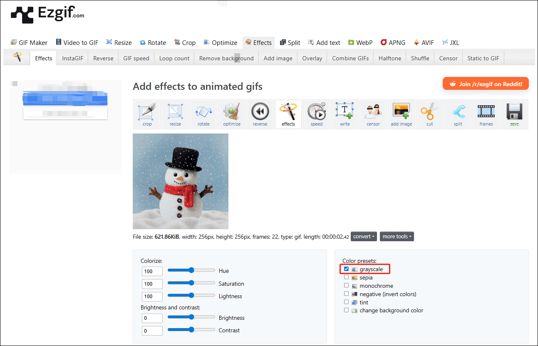Focus the Hue value input field
Viewport: 538px width, 346px height.
pos(152,272)
